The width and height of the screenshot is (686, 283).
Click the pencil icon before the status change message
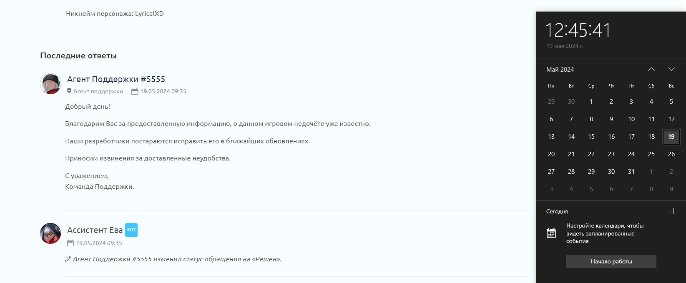68,259
